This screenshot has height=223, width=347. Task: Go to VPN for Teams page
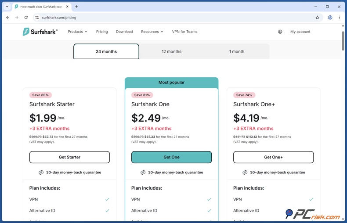(x=184, y=32)
